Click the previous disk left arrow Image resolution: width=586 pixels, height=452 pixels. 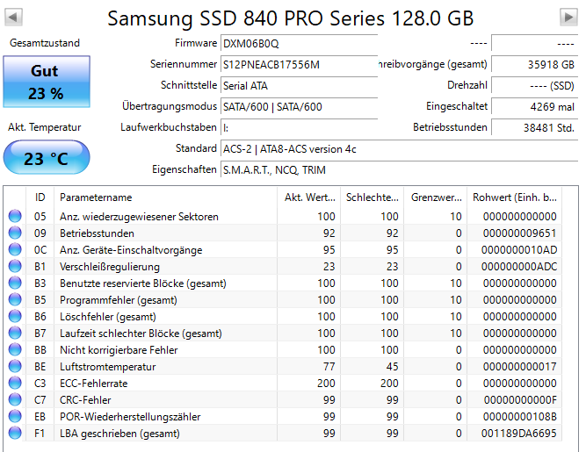click(x=15, y=18)
